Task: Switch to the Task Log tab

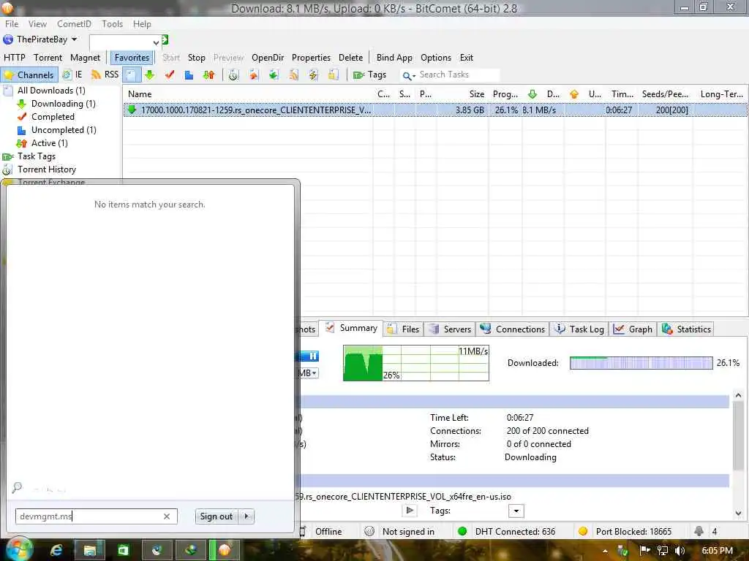Action: [579, 329]
